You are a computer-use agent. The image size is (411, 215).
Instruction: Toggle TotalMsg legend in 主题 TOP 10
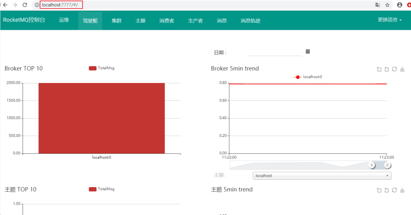pyautogui.click(x=101, y=189)
